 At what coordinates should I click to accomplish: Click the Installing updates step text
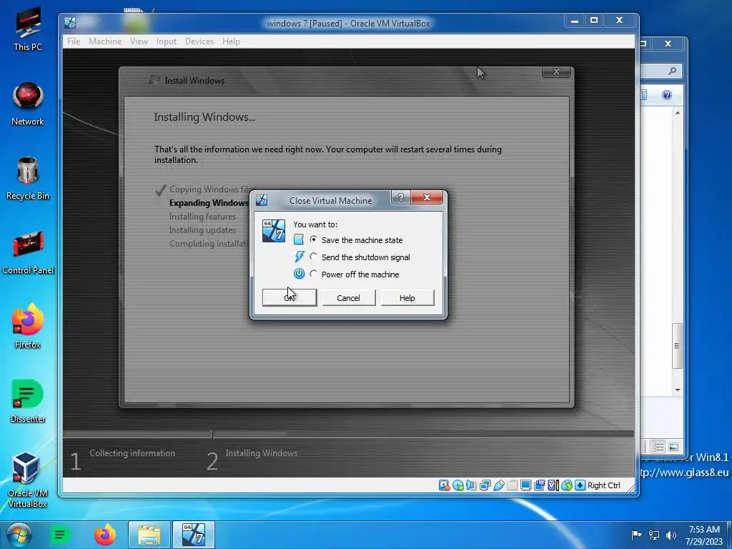click(202, 230)
